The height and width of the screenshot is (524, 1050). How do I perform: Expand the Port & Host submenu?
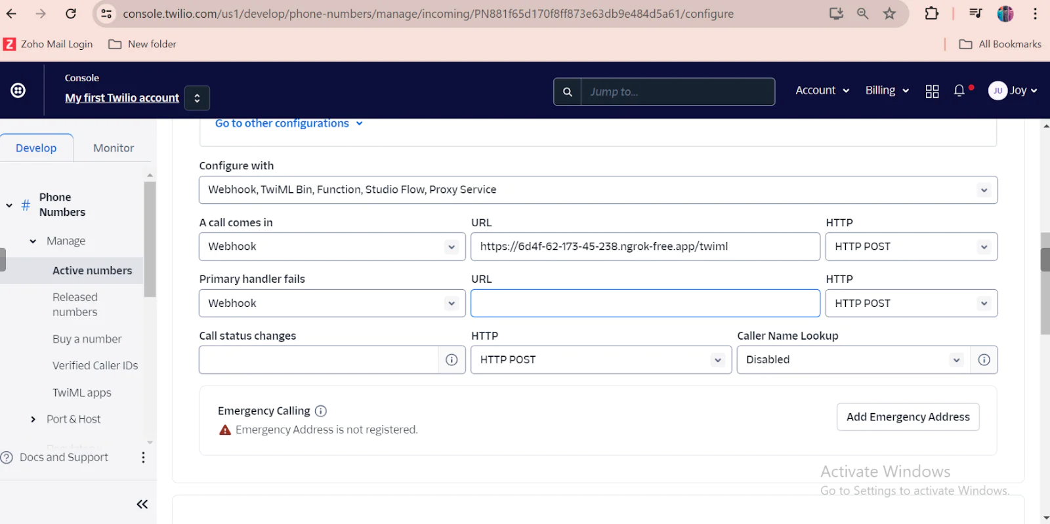(x=33, y=419)
